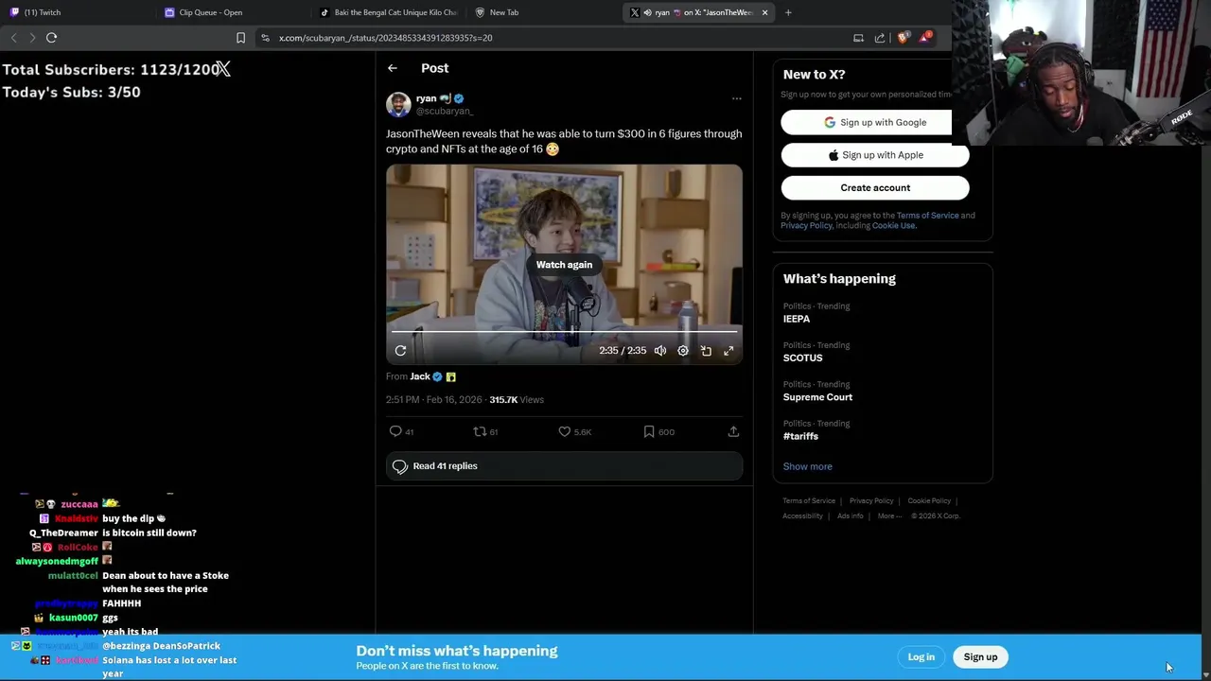Image resolution: width=1211 pixels, height=681 pixels.
Task: Open the @scubaryan_ handle
Action: (x=445, y=111)
